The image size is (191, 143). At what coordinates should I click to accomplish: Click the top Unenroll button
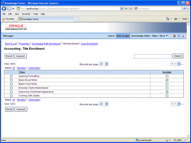click(20, 56)
